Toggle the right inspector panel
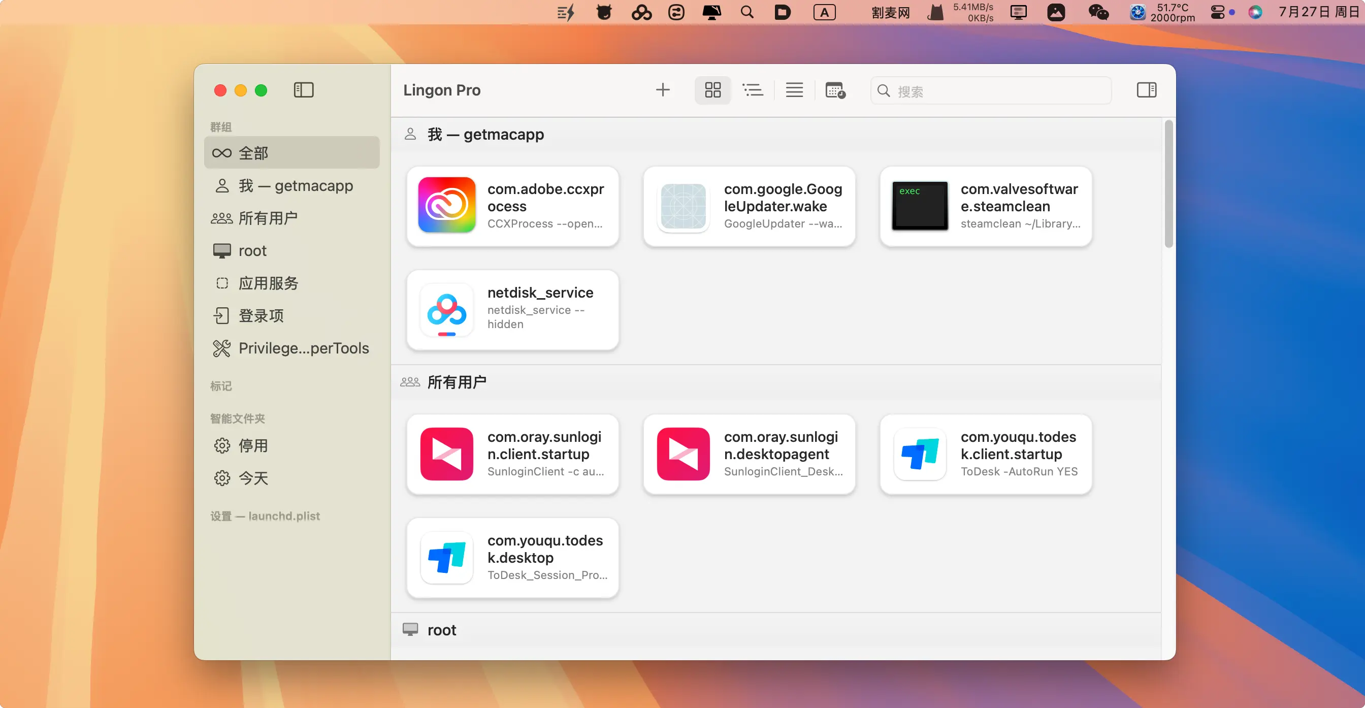 coord(1146,90)
